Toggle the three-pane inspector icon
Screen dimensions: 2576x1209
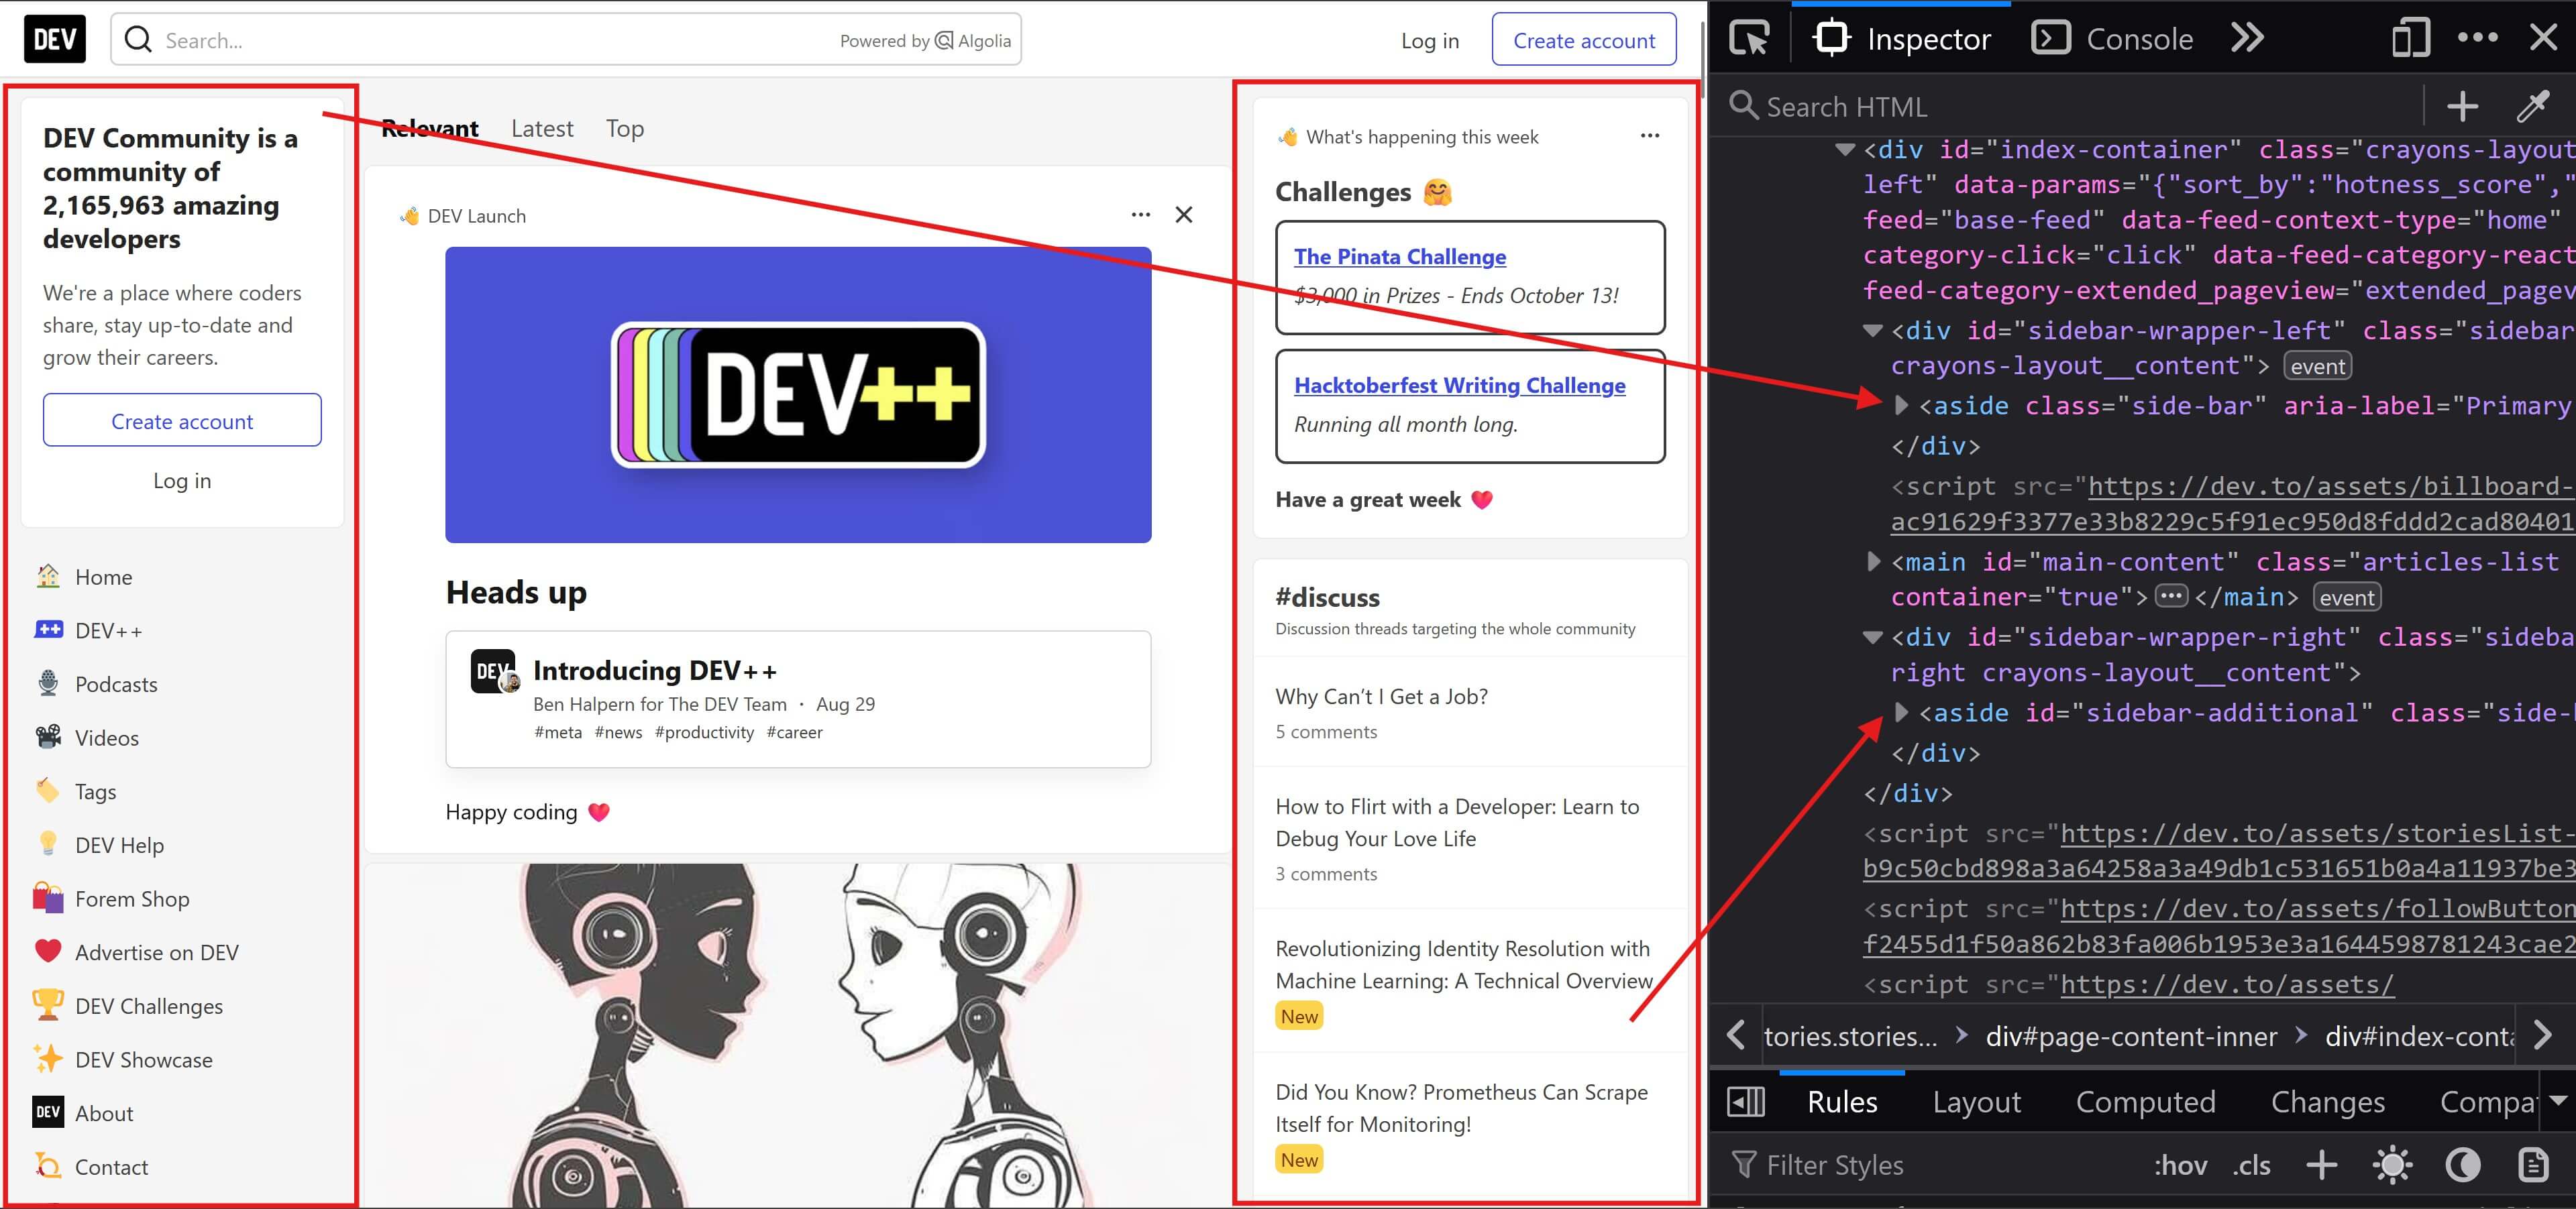[1746, 1101]
